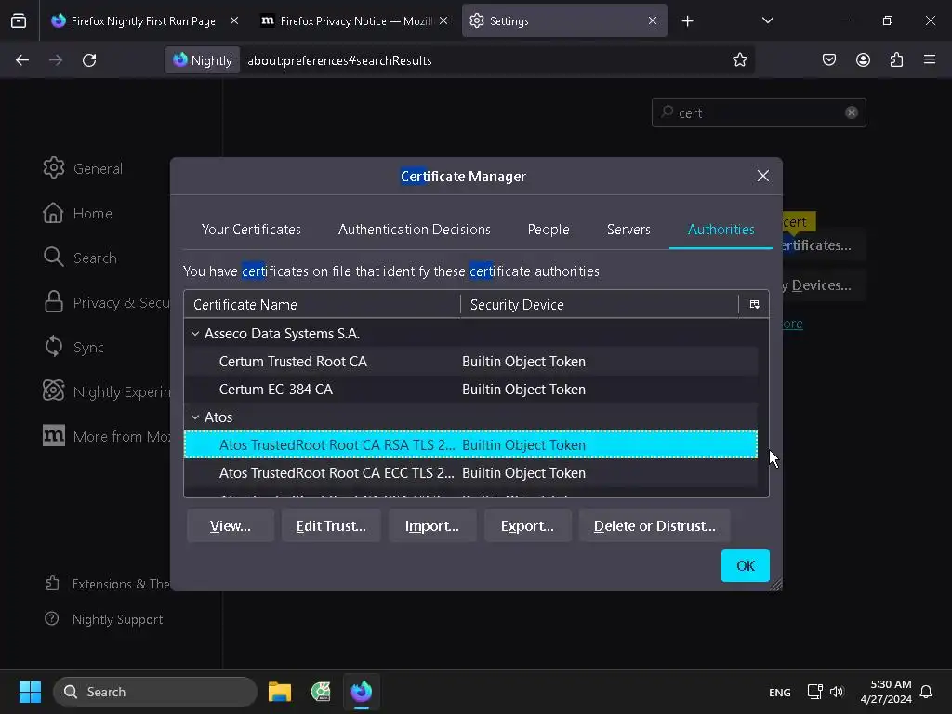The image size is (952, 714).
Task: Click the Nightly identity box in address bar
Action: pyautogui.click(x=203, y=60)
